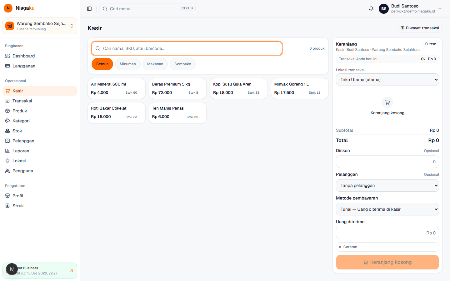Add Minyak Goreng 1 L to cart

coord(300,89)
